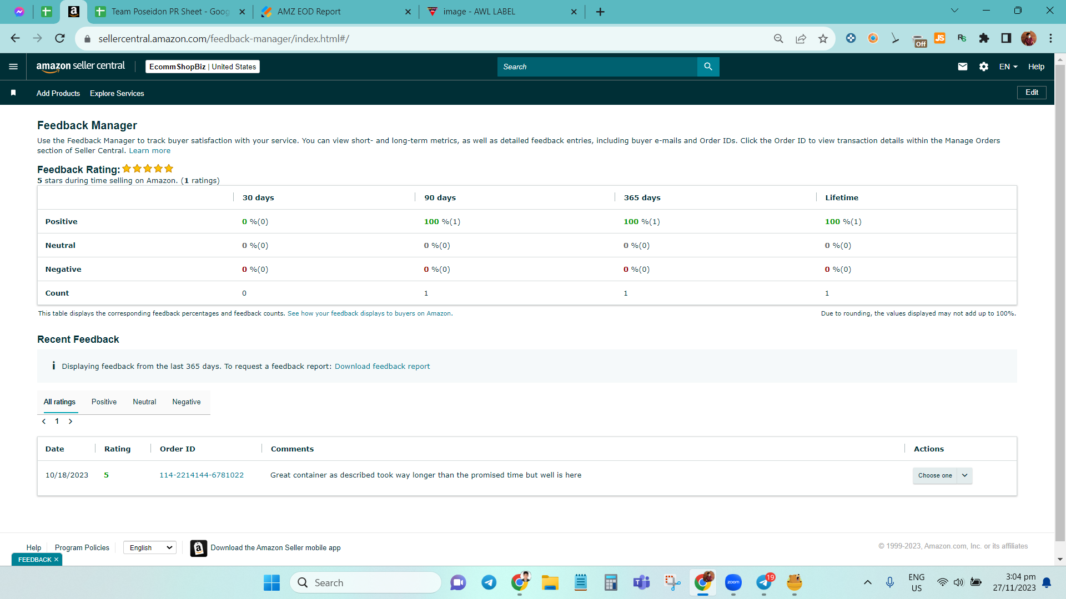
Task: Close the FEEDBACK tab widget
Action: 56,560
